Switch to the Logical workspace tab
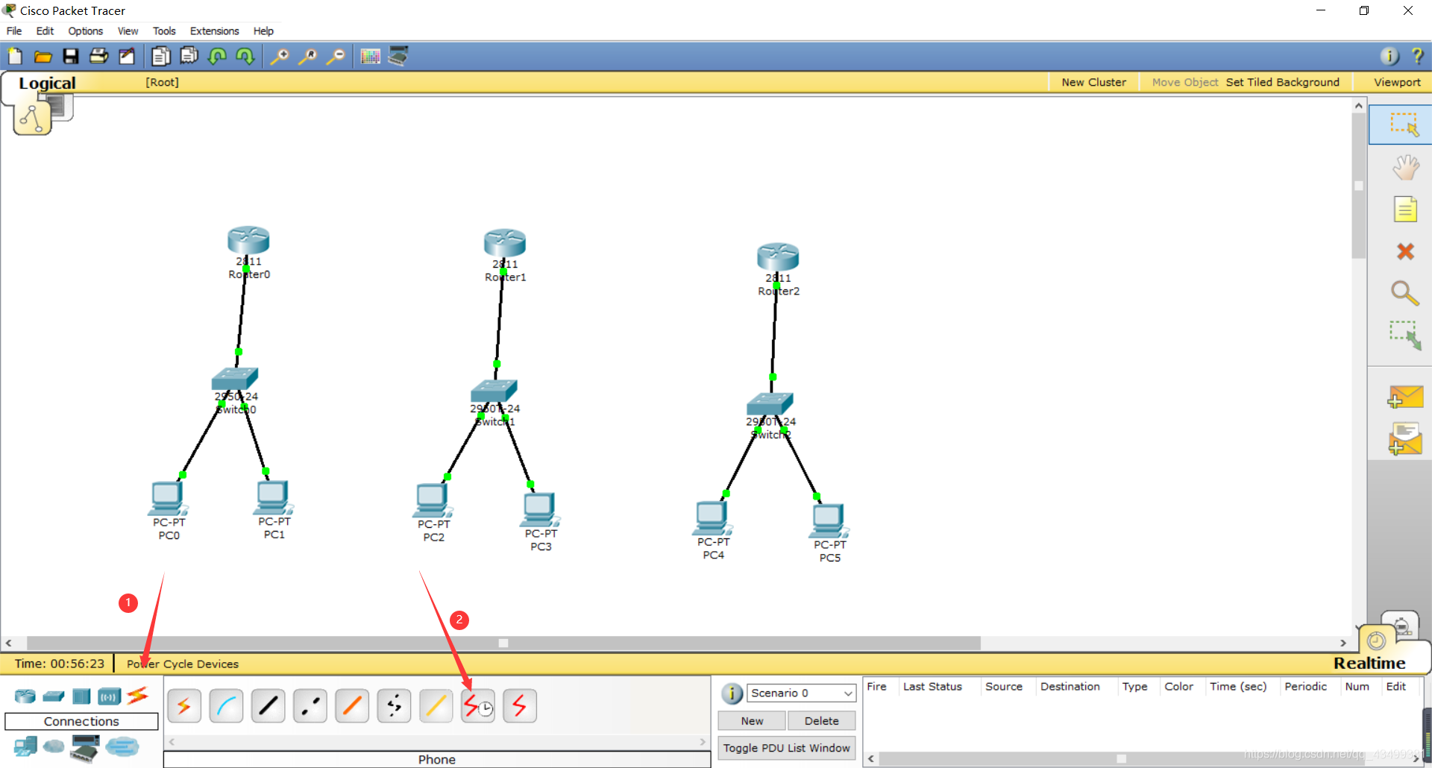1432x768 pixels. (47, 83)
